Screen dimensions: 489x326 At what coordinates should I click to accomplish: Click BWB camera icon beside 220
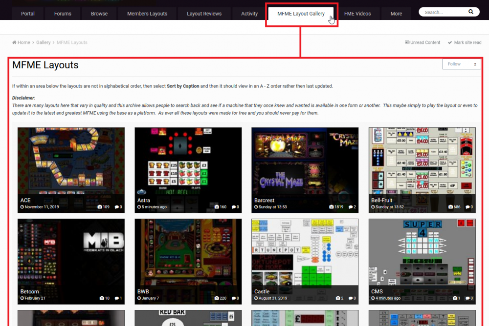tap(217, 298)
